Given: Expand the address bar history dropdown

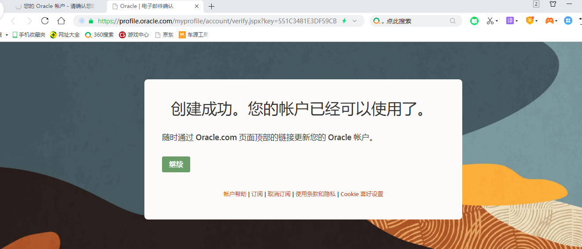Looking at the screenshot, I should pos(355,21).
